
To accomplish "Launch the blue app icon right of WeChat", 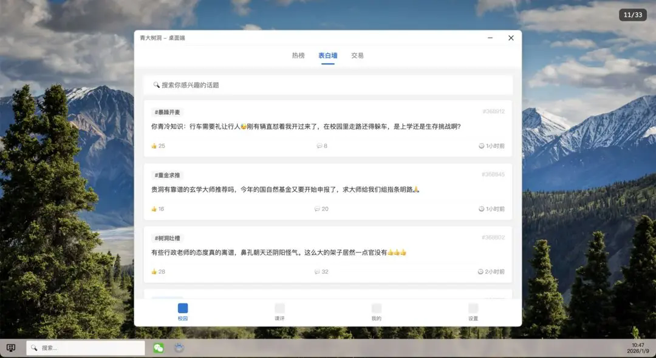I will [177, 348].
